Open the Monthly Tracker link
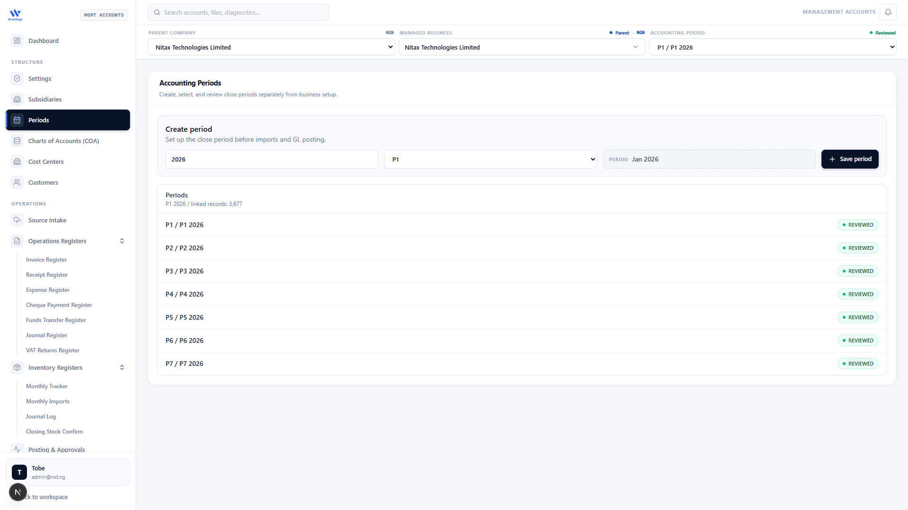Viewport: 908px width, 510px height. [47, 386]
